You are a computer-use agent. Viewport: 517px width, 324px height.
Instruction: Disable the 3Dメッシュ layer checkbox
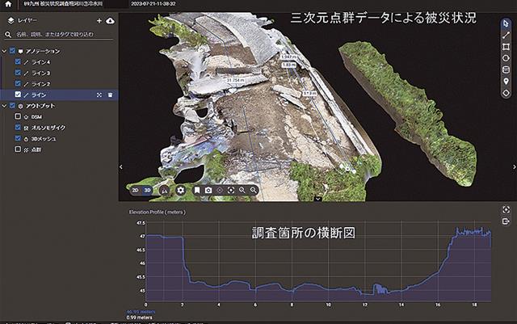point(18,138)
